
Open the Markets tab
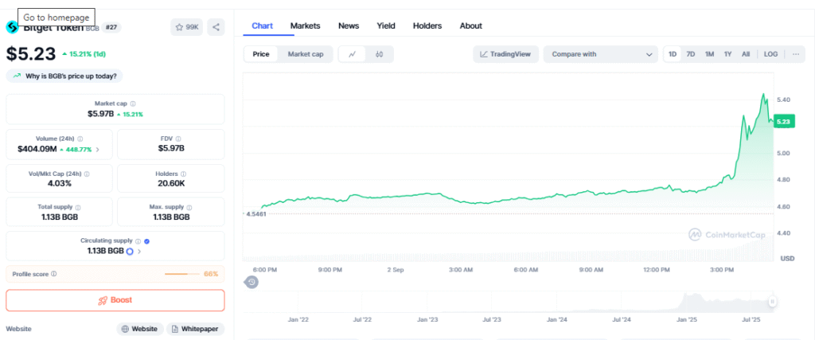[x=305, y=25]
